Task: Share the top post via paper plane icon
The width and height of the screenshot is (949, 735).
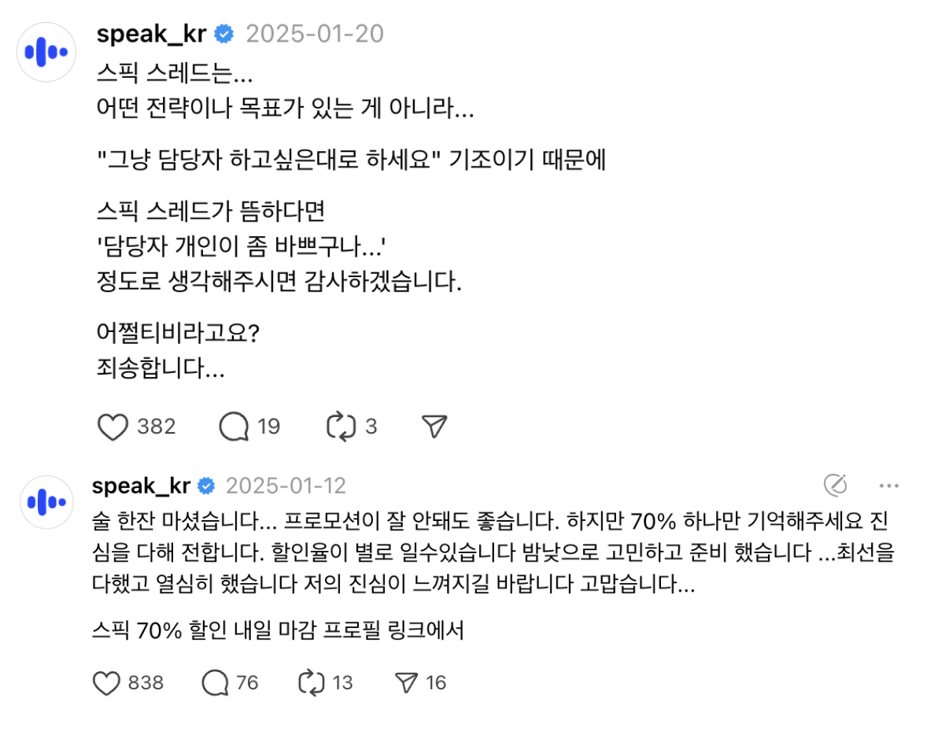Action: coord(432,424)
